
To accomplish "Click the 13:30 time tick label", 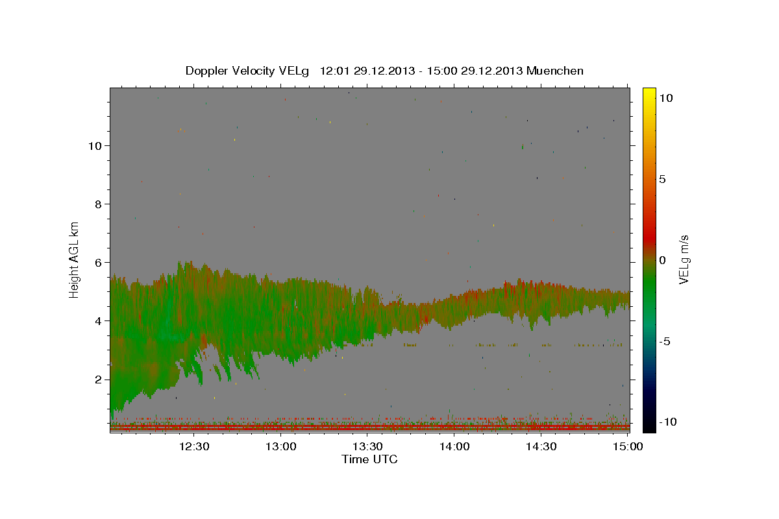I will point(367,446).
